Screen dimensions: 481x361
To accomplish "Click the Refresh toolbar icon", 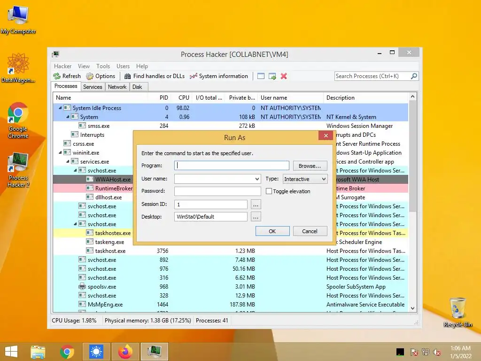I will coord(57,76).
